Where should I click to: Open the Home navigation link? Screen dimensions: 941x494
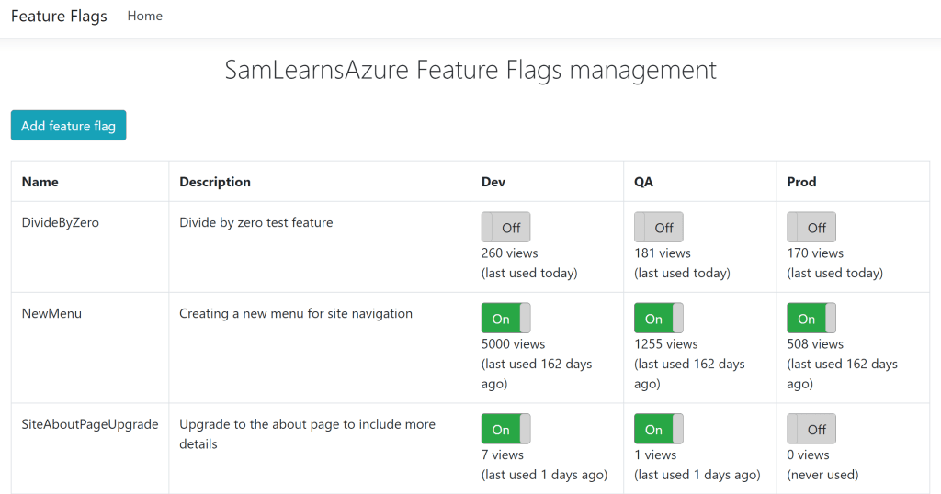144,16
